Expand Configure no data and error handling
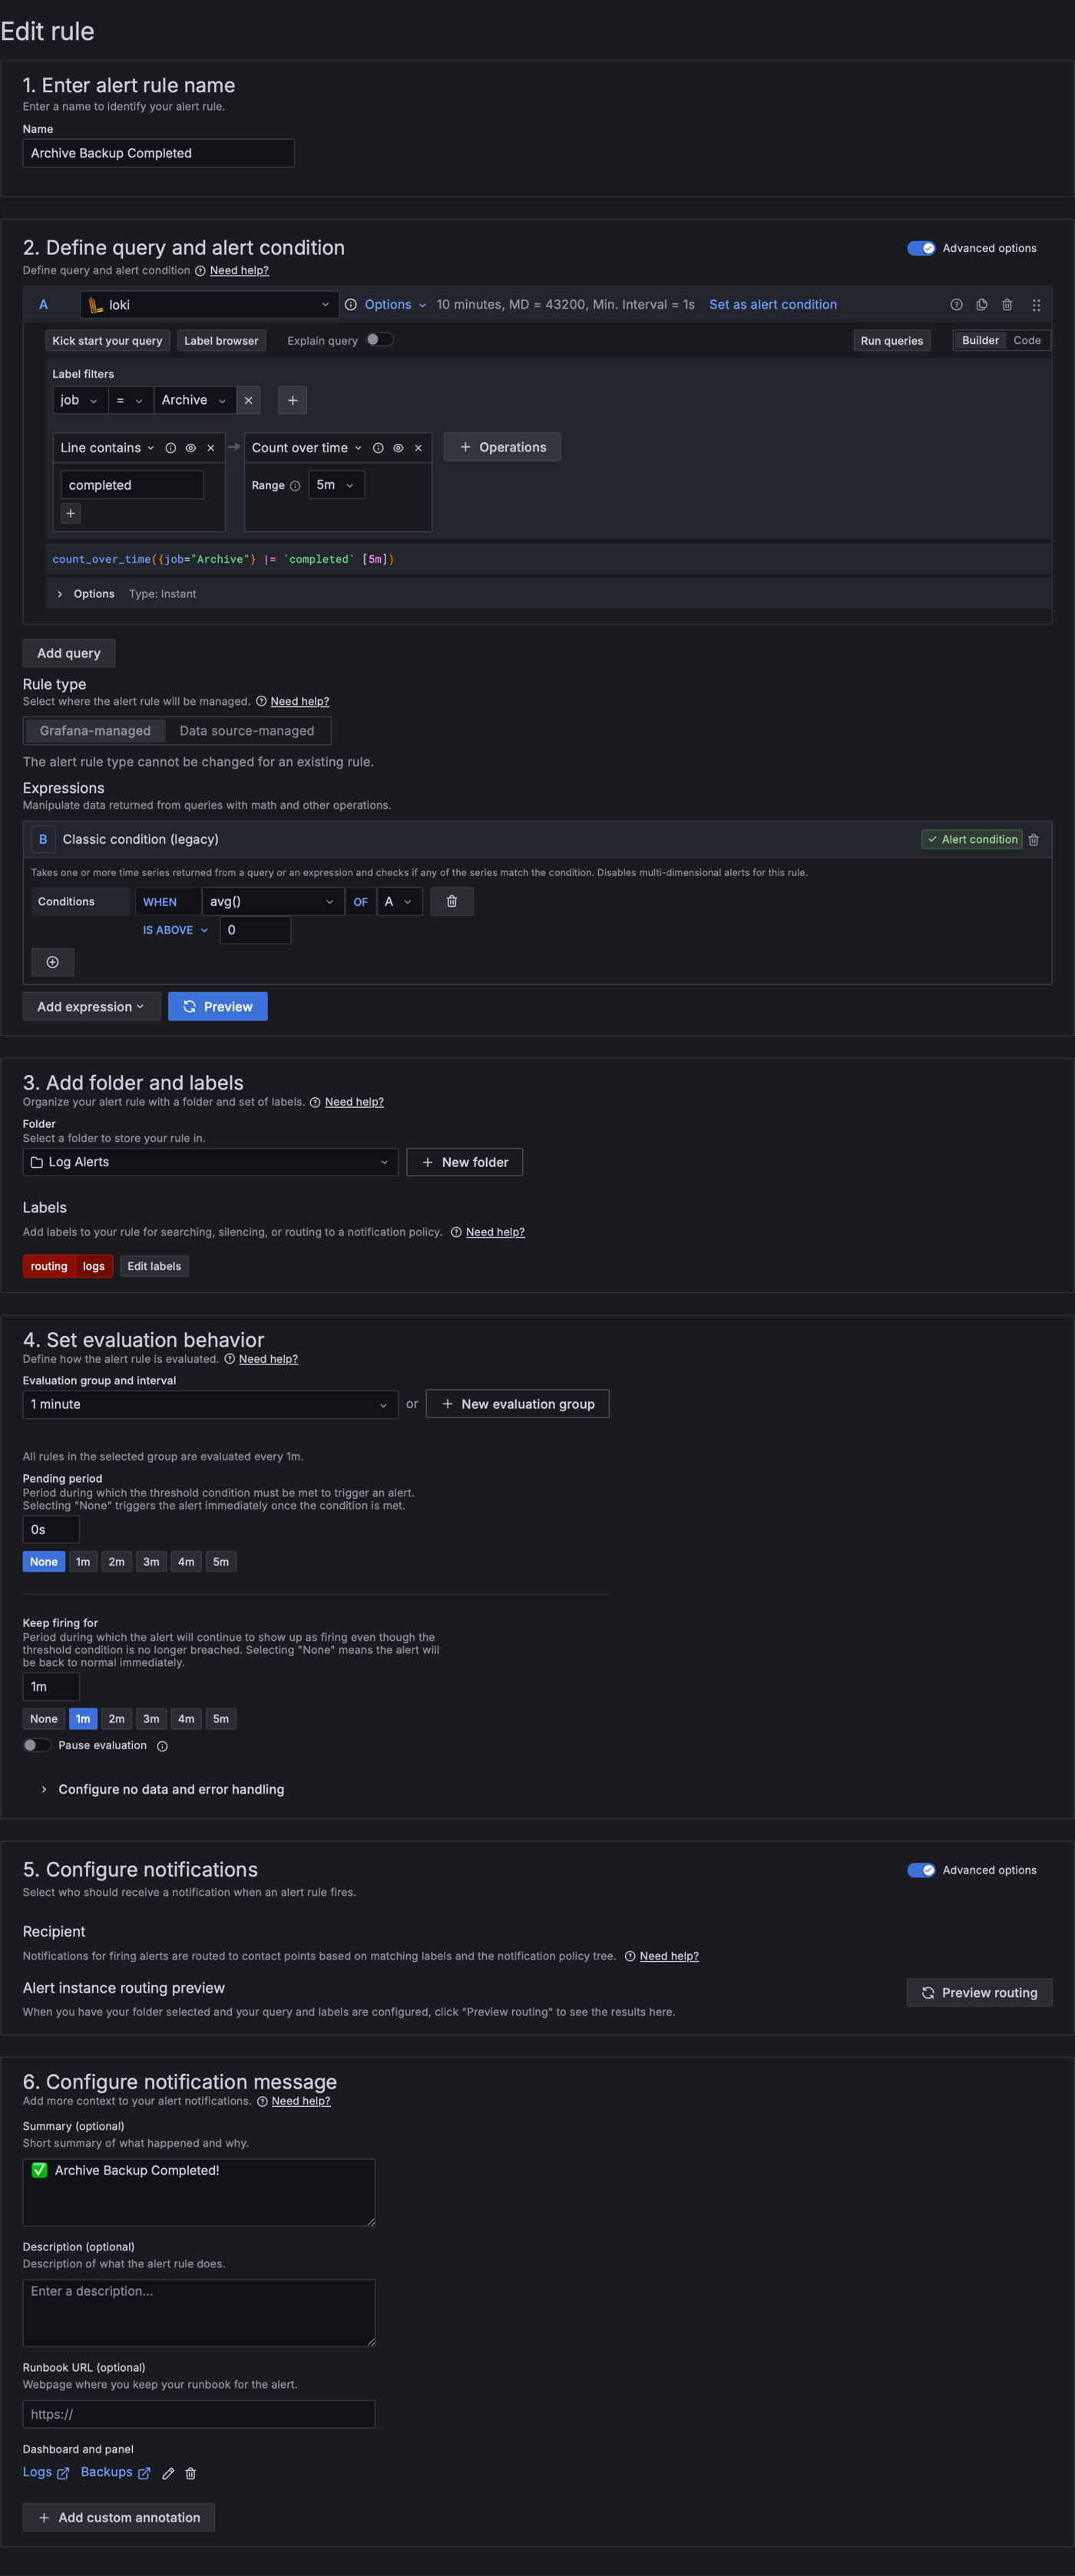 [170, 1789]
